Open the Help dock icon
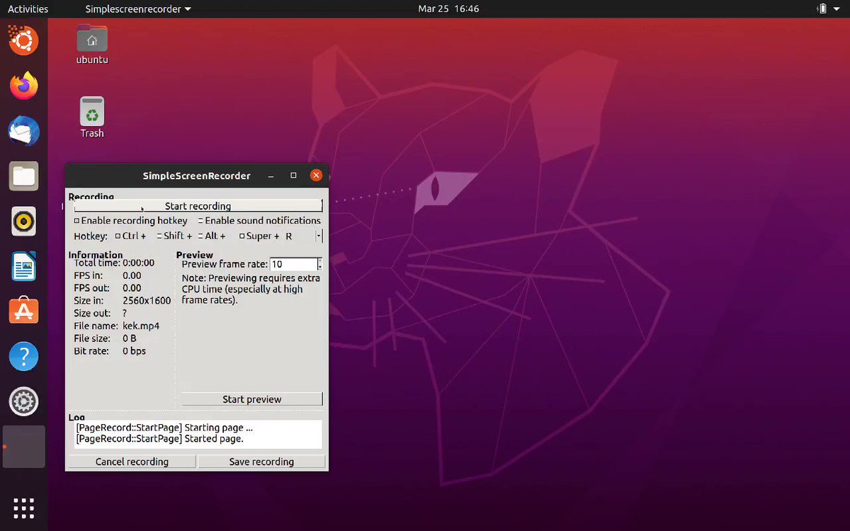Viewport: 850px width, 531px height. pos(23,356)
